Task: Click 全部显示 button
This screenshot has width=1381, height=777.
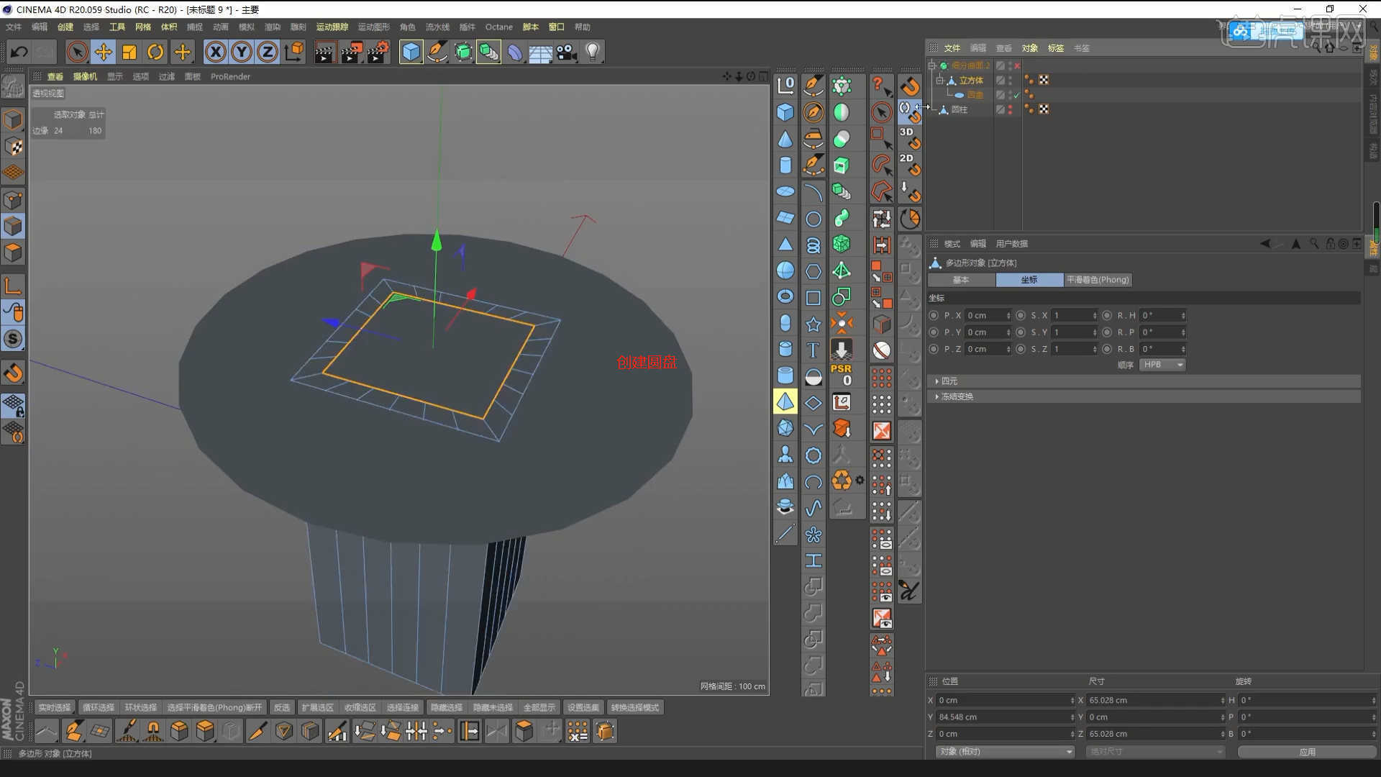Action: (539, 707)
